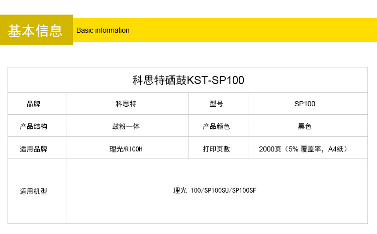
Task: Select the 理光/RICOH value
Action: pos(126,149)
